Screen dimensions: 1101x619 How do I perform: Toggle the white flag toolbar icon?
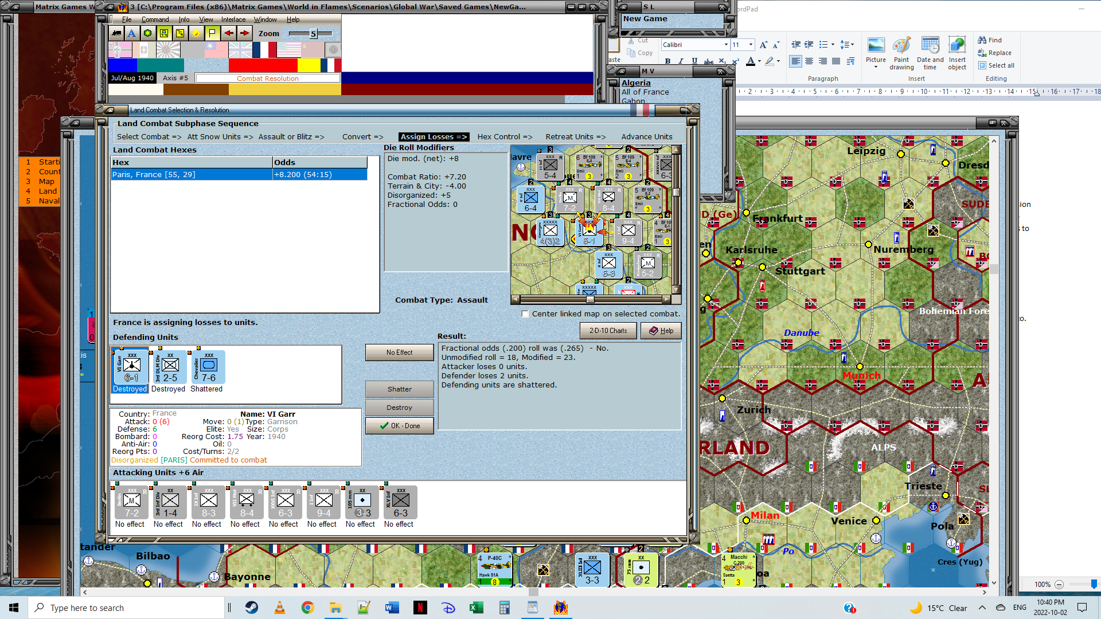[x=212, y=33]
